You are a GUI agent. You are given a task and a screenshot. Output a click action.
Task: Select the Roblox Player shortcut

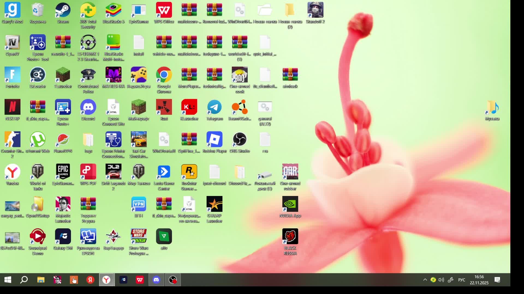pyautogui.click(x=214, y=140)
